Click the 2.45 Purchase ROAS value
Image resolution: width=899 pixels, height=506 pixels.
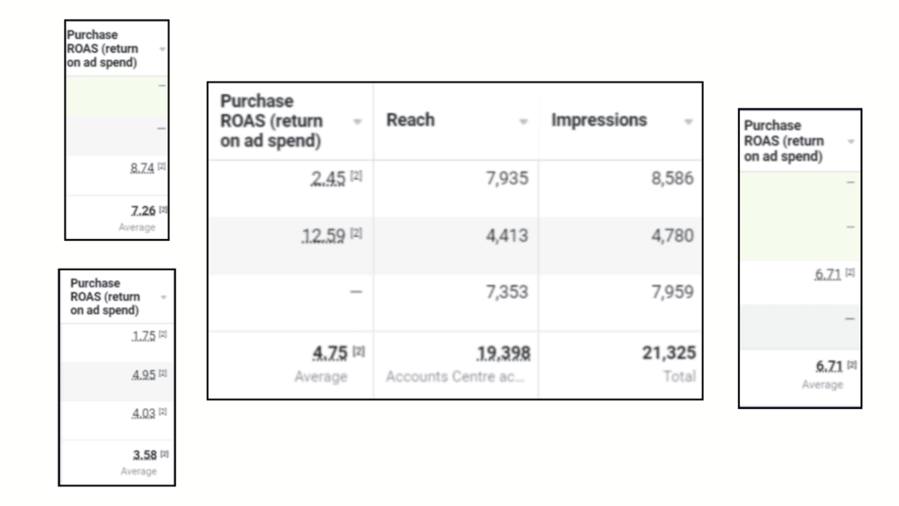[x=328, y=179]
